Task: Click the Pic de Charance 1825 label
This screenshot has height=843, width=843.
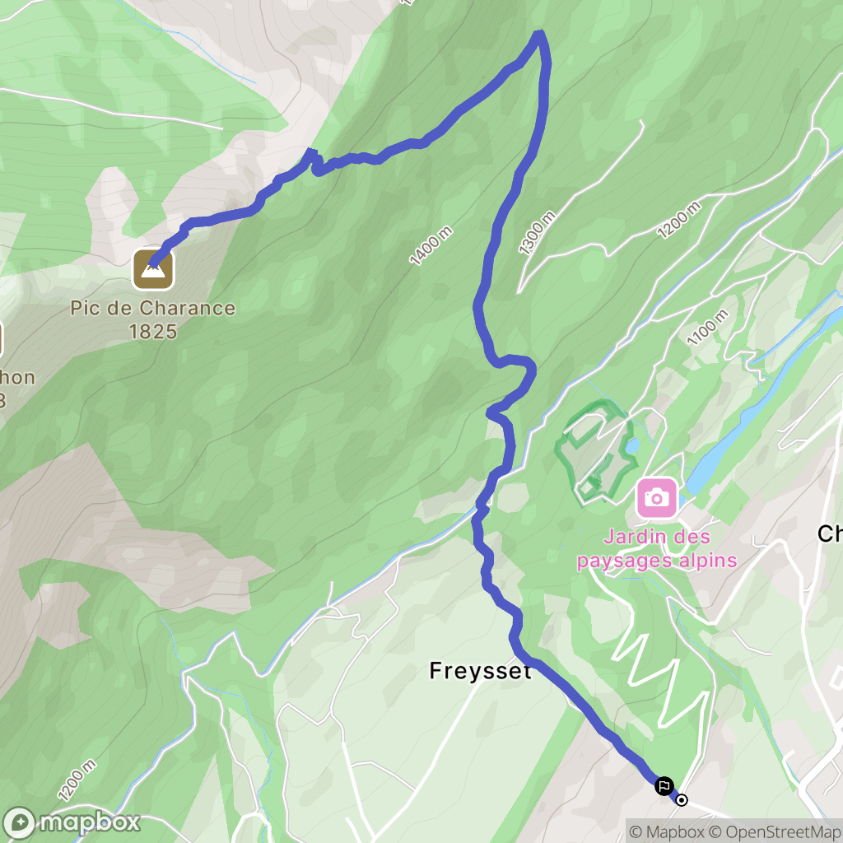Action: point(153,319)
